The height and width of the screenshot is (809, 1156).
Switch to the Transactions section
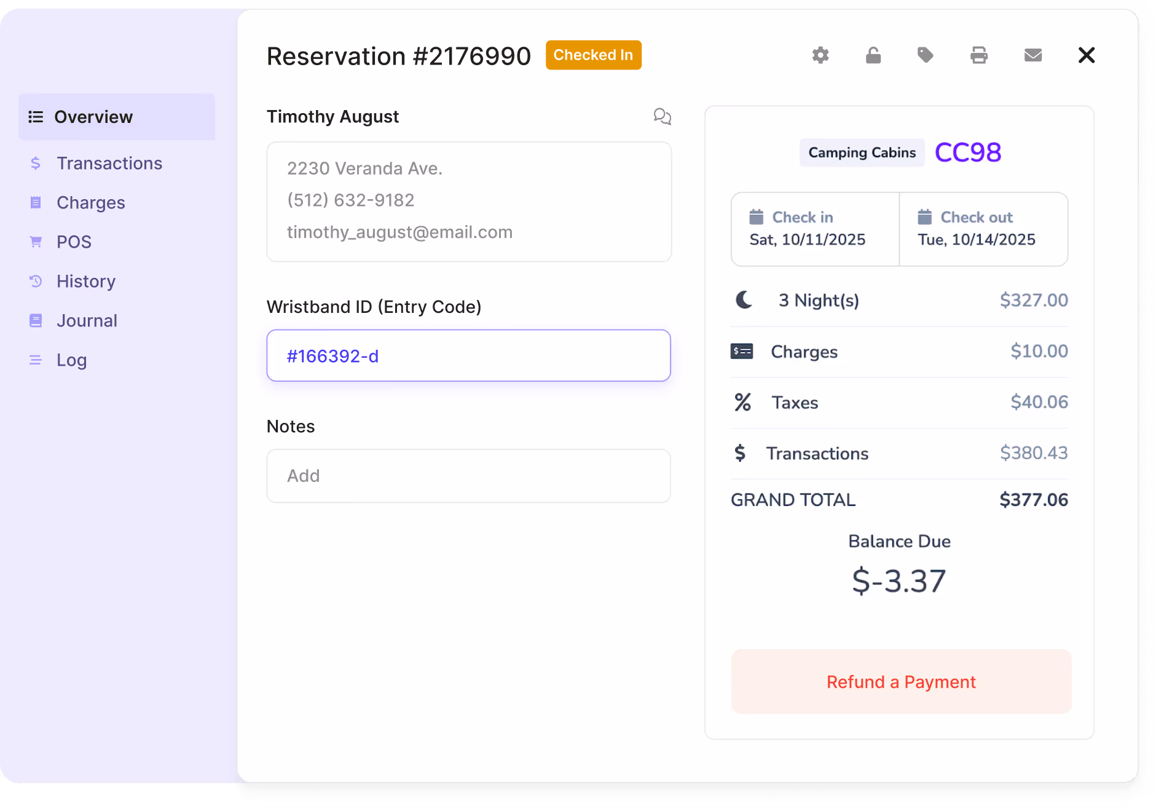click(109, 163)
